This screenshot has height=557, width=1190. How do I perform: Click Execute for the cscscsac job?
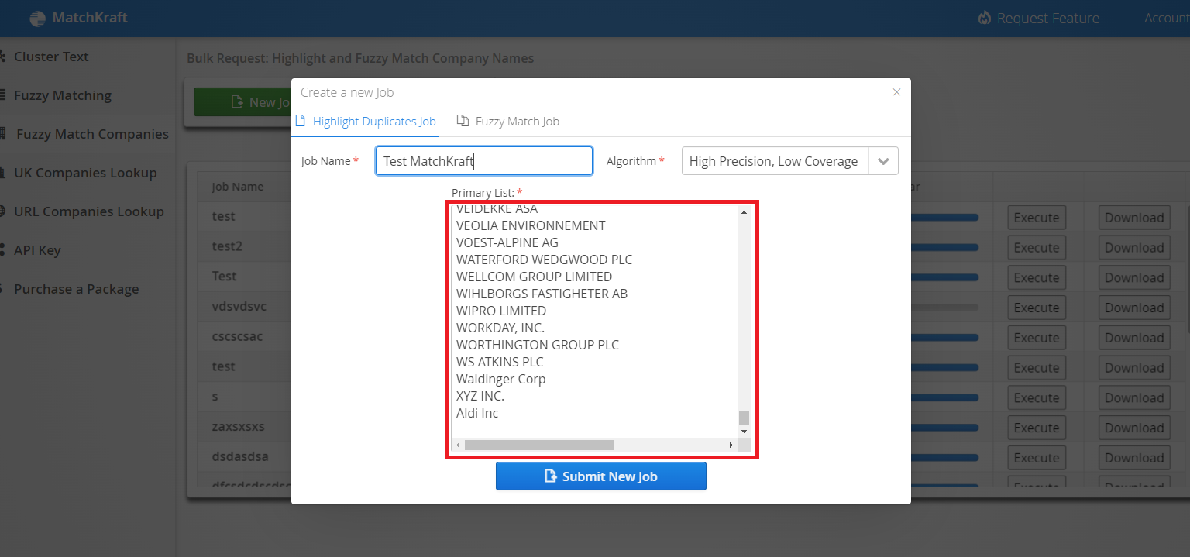tap(1037, 338)
